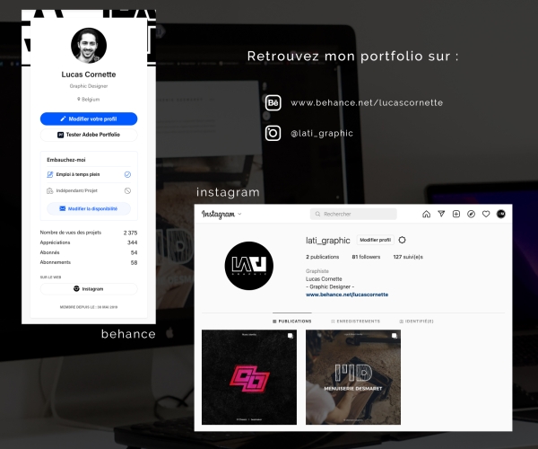Click the Lucas Cornette name on Behance
538x449 pixels.
[x=89, y=75]
